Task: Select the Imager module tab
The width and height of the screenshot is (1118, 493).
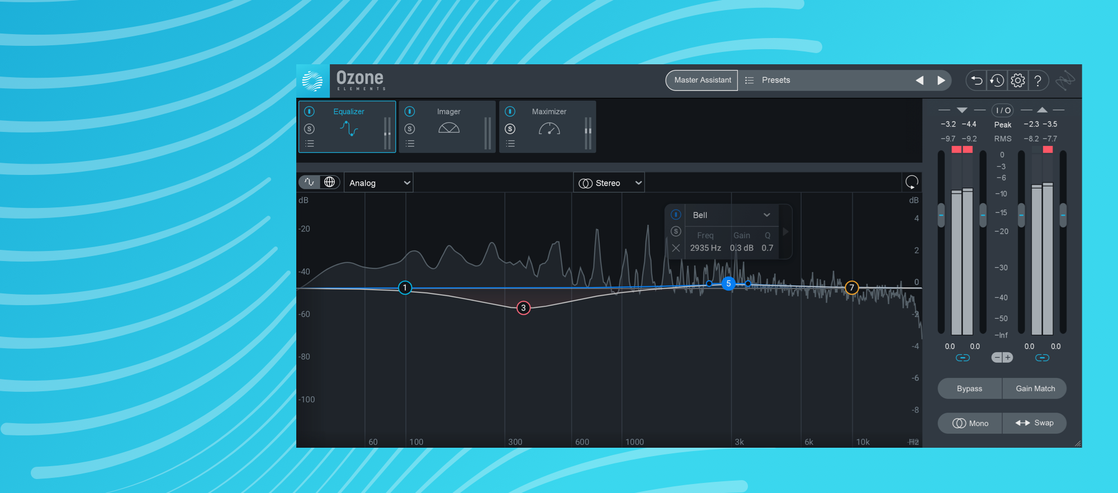Action: 448,126
